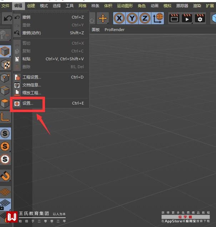
Task: Select Polygons mode orange-top cube
Action: pyautogui.click(x=5, y=104)
